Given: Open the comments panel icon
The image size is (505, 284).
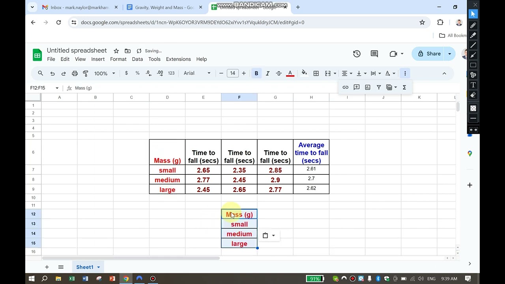Looking at the screenshot, I should coord(374,54).
